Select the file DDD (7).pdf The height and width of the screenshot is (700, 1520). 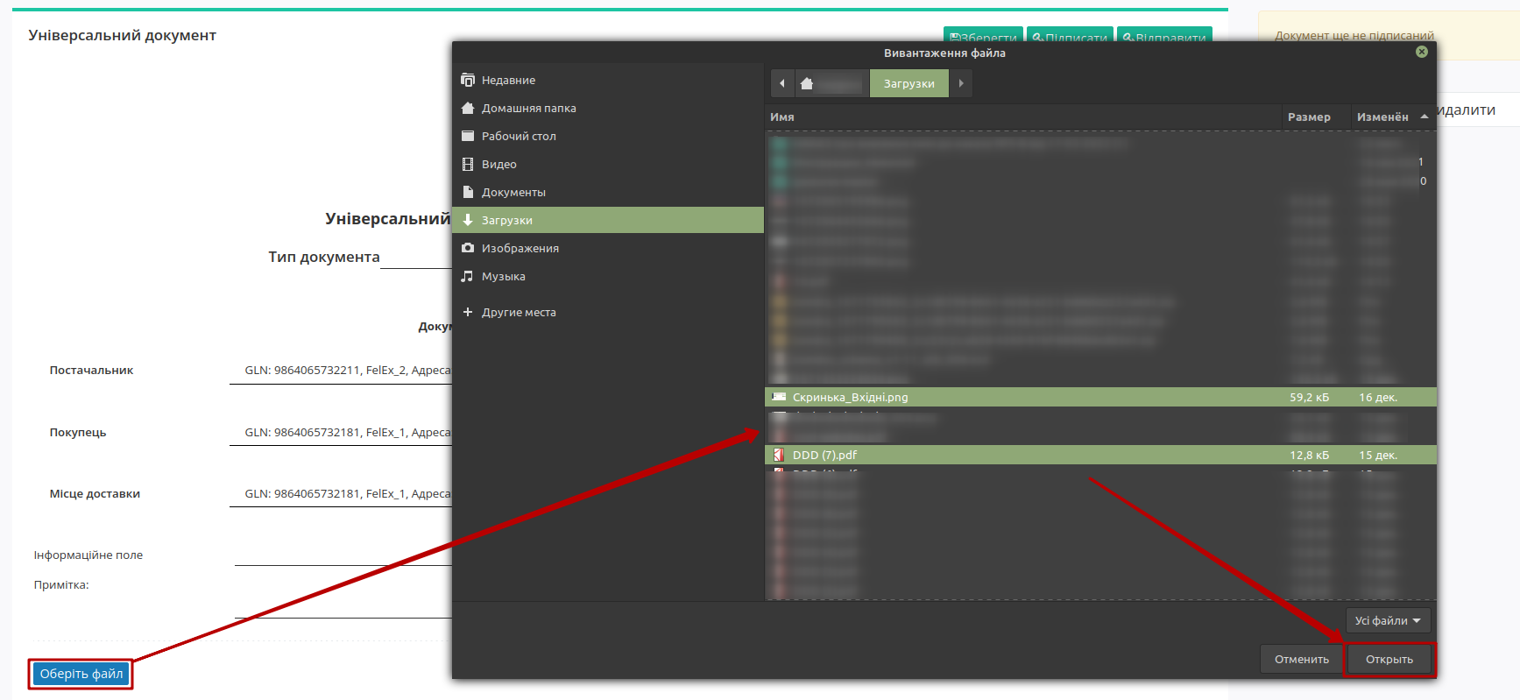(x=1100, y=455)
